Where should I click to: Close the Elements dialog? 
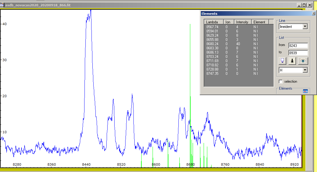pyautogui.click(x=314, y=14)
